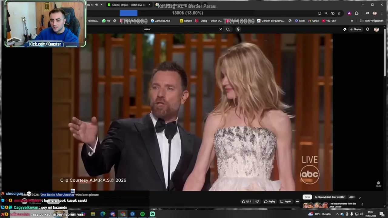Expand system tray hidden icons

337,214
